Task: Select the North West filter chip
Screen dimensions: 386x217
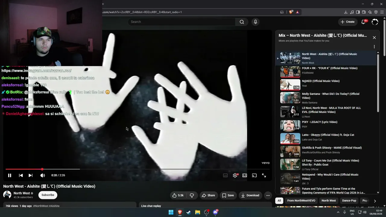Action: pyautogui.click(x=329, y=200)
